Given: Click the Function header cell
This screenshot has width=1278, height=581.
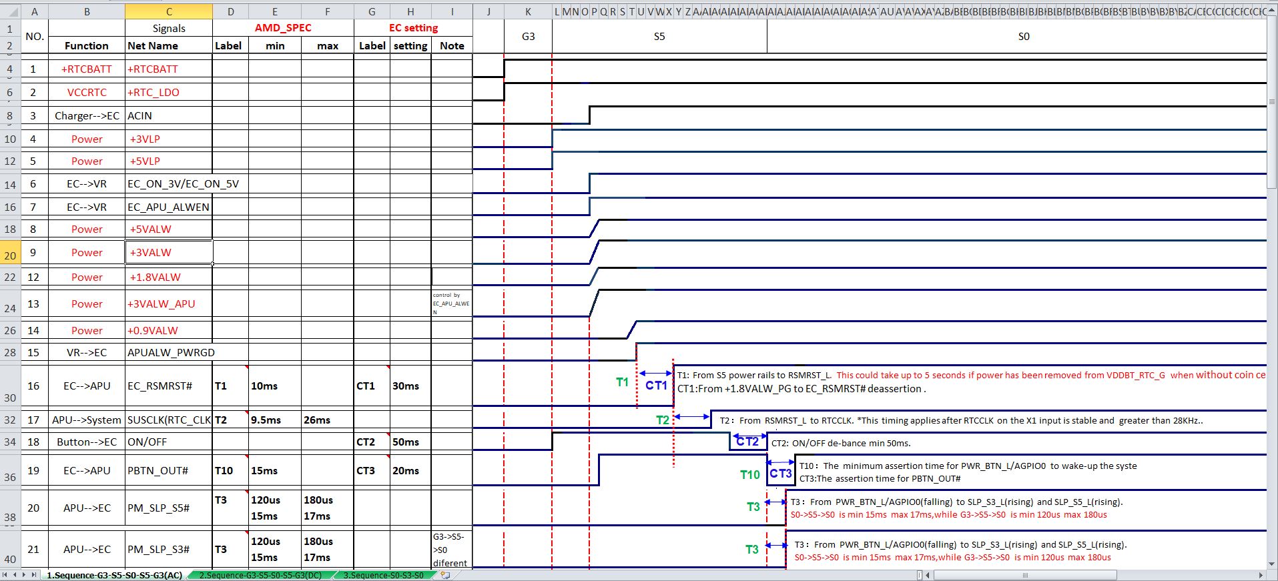Looking at the screenshot, I should tap(87, 45).
